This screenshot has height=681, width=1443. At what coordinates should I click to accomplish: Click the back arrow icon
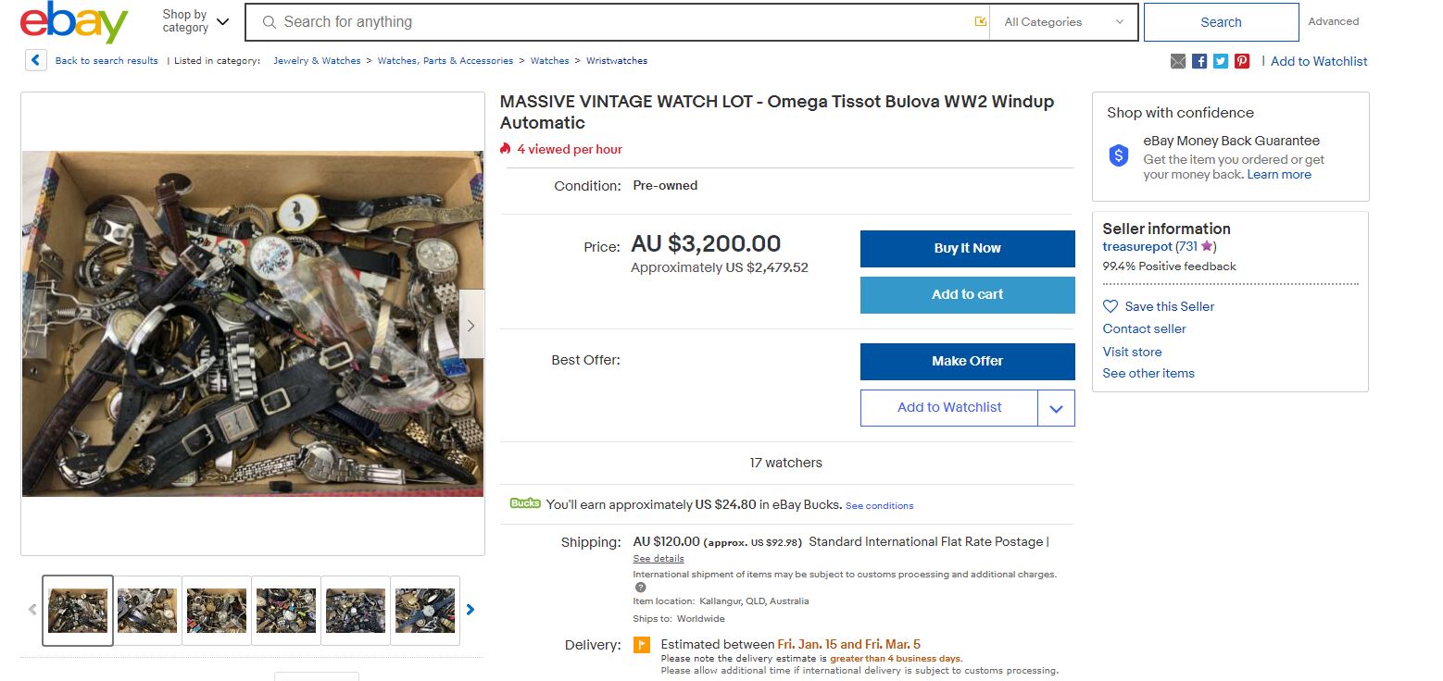[35, 61]
